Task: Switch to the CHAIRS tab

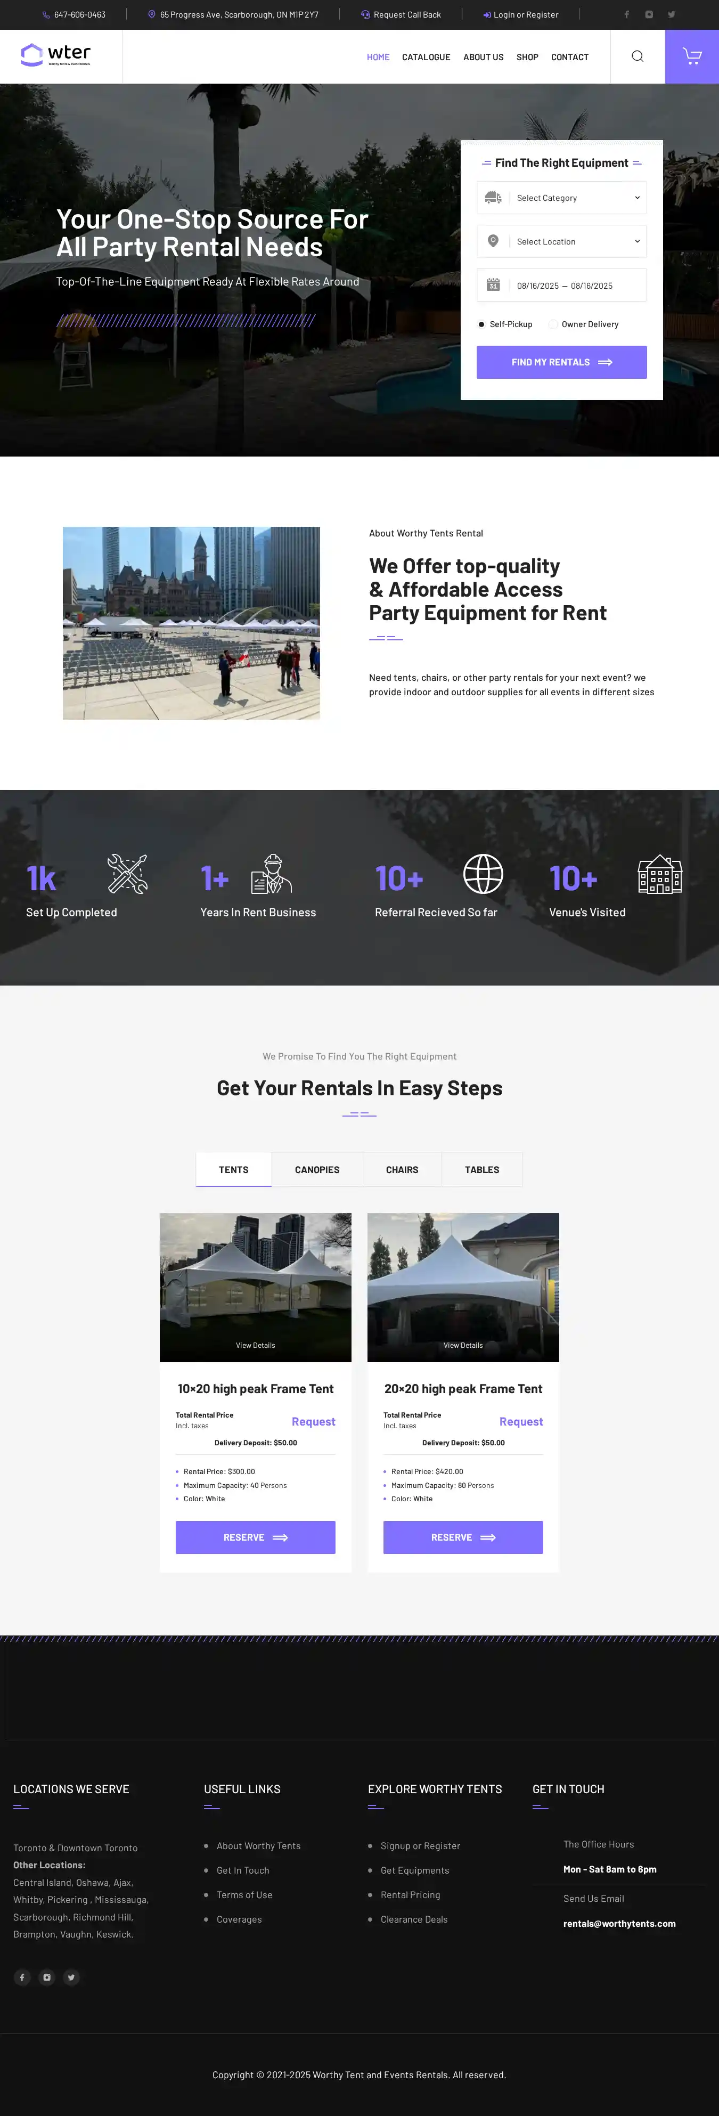Action: [x=402, y=1170]
